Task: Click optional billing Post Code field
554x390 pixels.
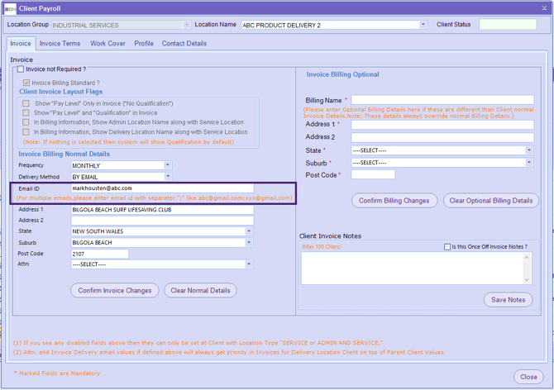Action: pyautogui.click(x=373, y=174)
